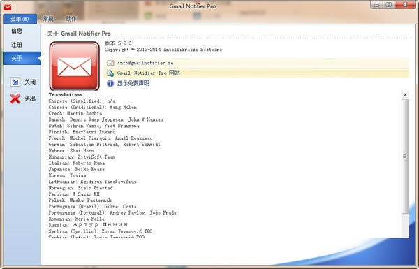The height and width of the screenshot is (269, 419).
Task: Click the Danish translators line
Action: pos(106,119)
